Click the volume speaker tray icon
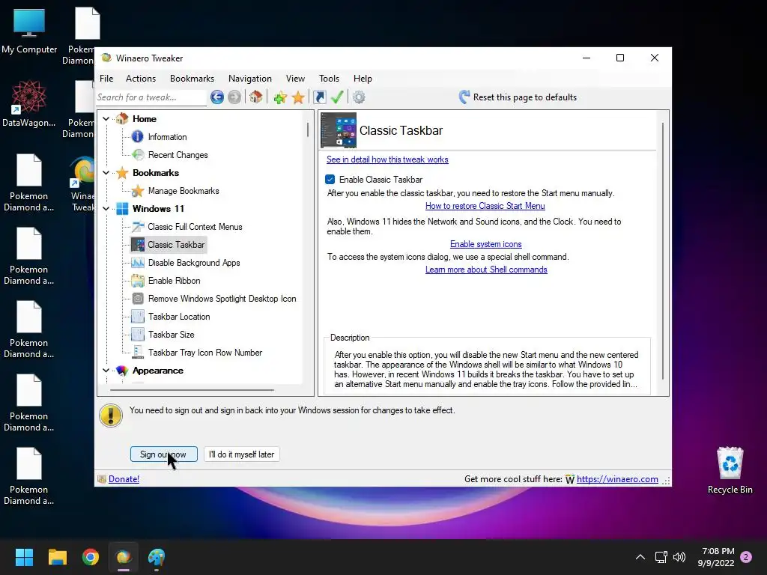This screenshot has width=767, height=575. (x=679, y=557)
